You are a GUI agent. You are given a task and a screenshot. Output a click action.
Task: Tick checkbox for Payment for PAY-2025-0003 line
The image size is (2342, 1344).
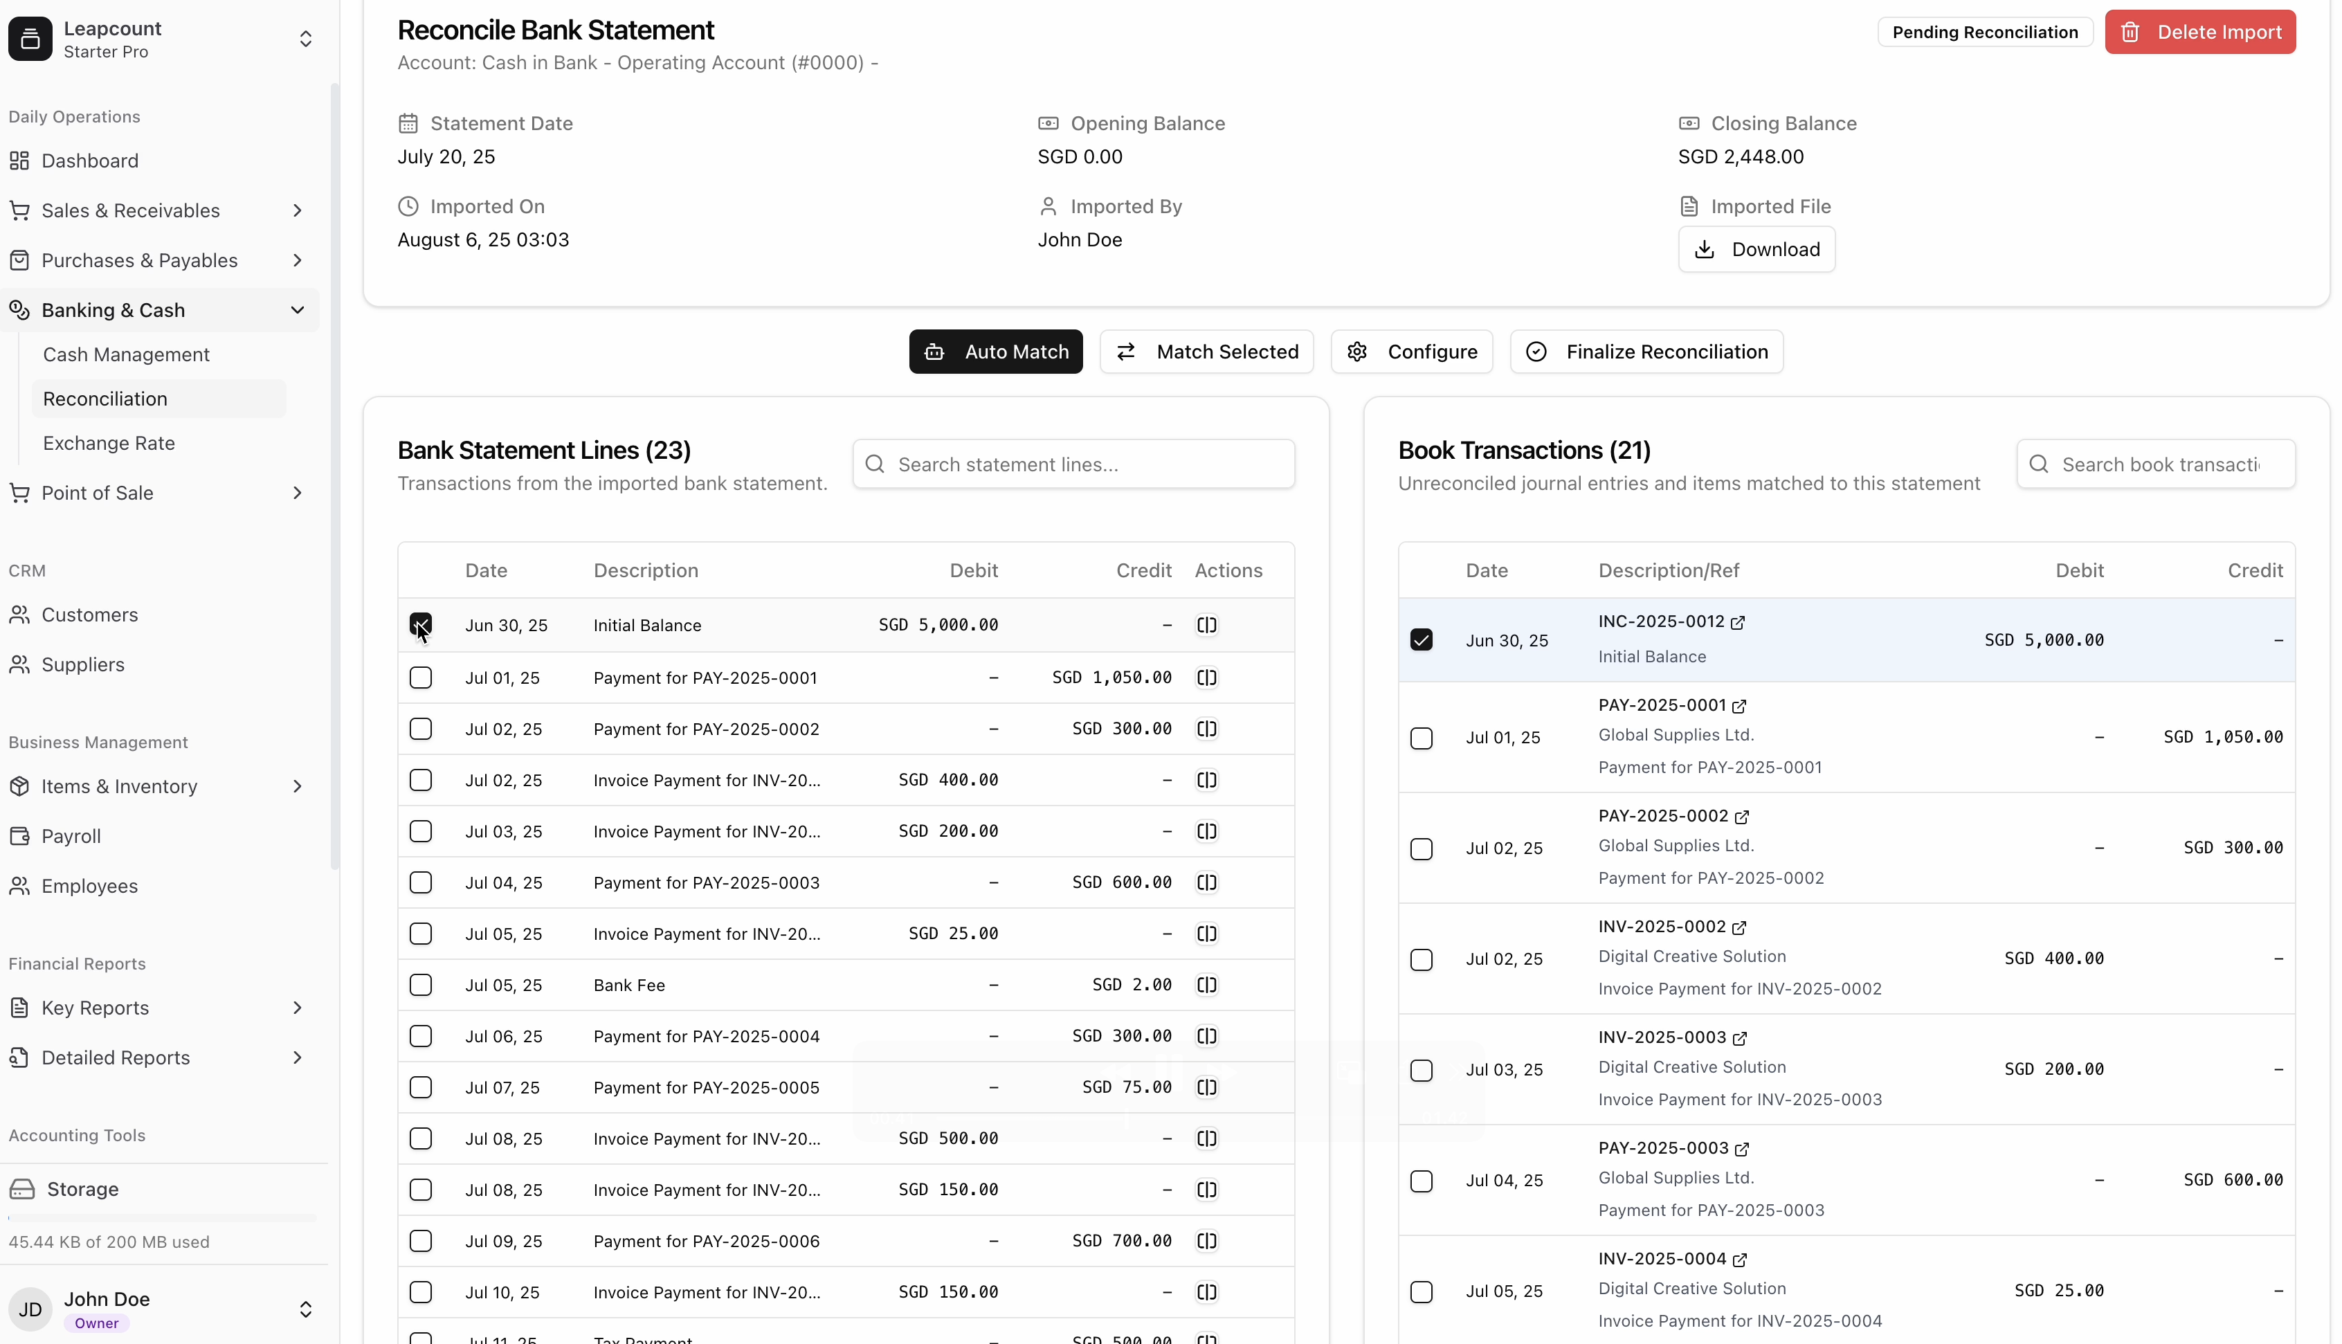point(421,882)
